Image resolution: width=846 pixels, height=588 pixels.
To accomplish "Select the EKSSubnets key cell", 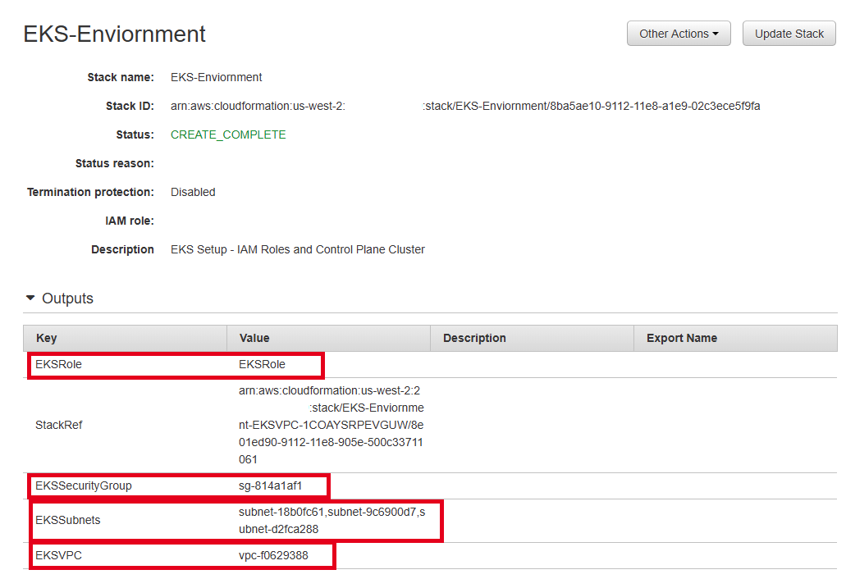I will (67, 520).
